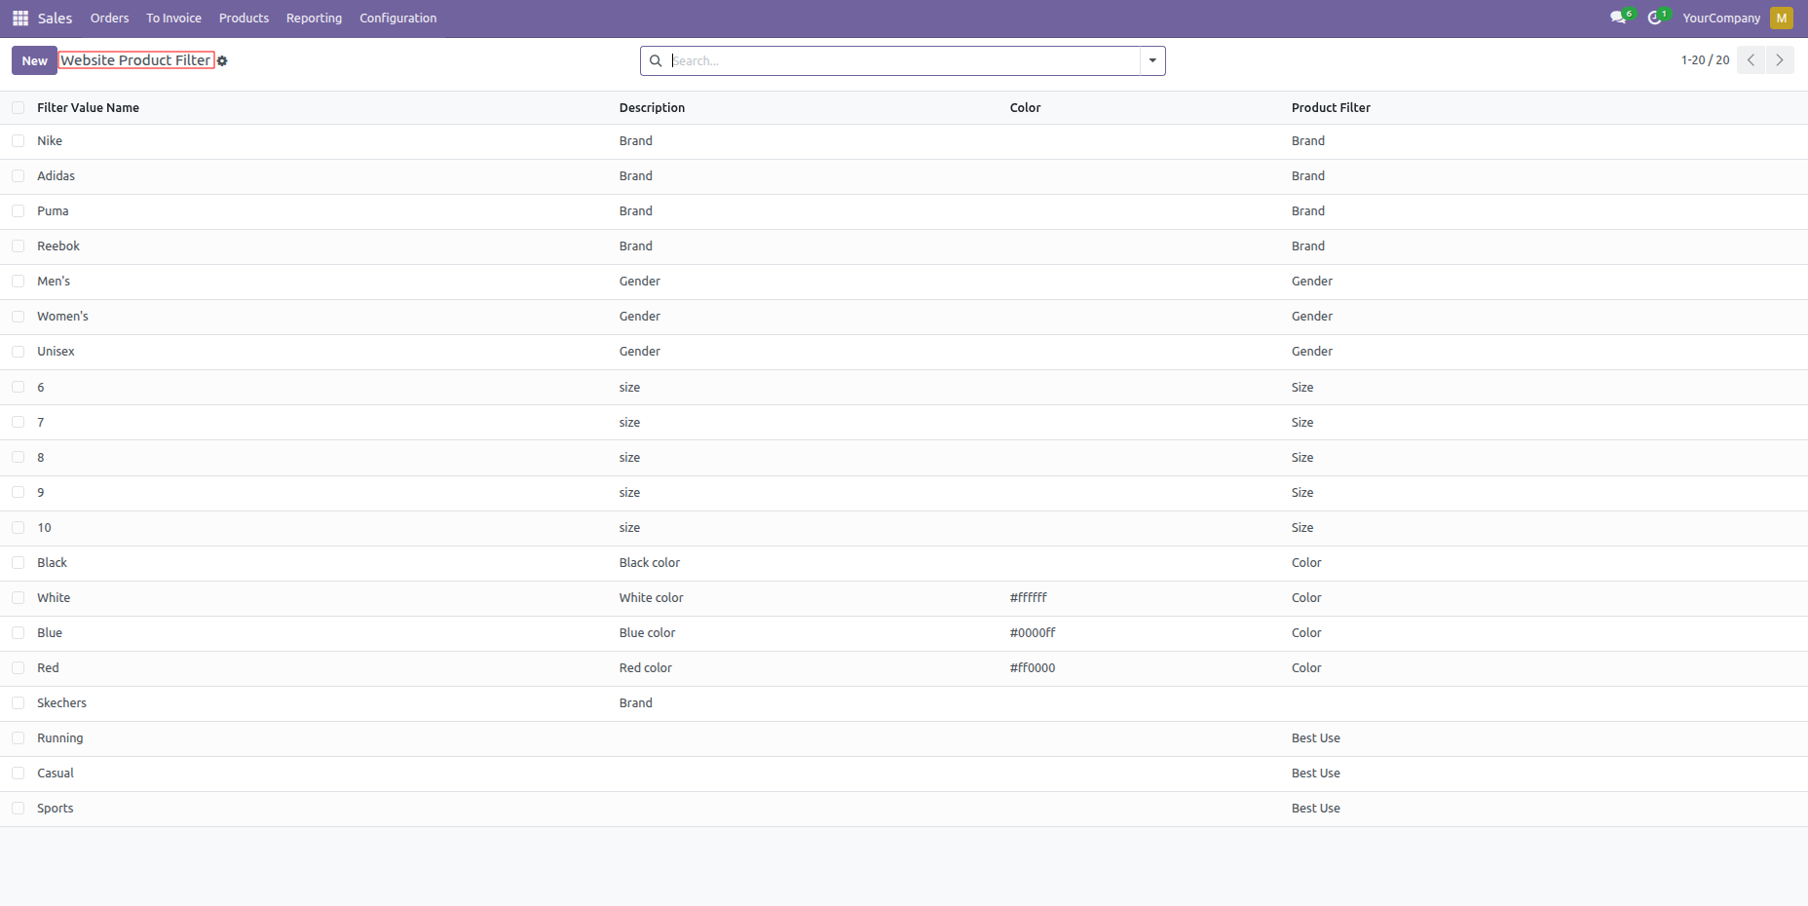Click the Website Product Filter breadcrumb title
The height and width of the screenshot is (906, 1808).
[x=135, y=60]
